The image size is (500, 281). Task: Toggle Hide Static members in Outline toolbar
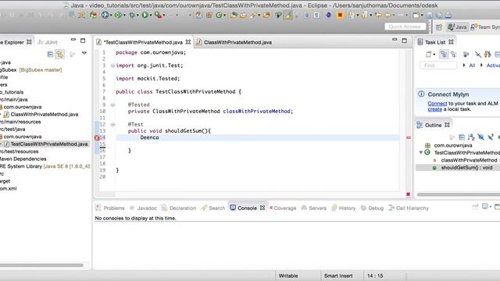pos(491,137)
